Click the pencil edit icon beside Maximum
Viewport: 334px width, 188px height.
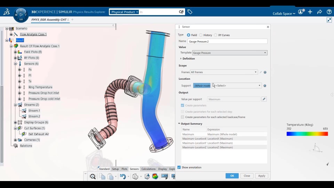point(264,99)
